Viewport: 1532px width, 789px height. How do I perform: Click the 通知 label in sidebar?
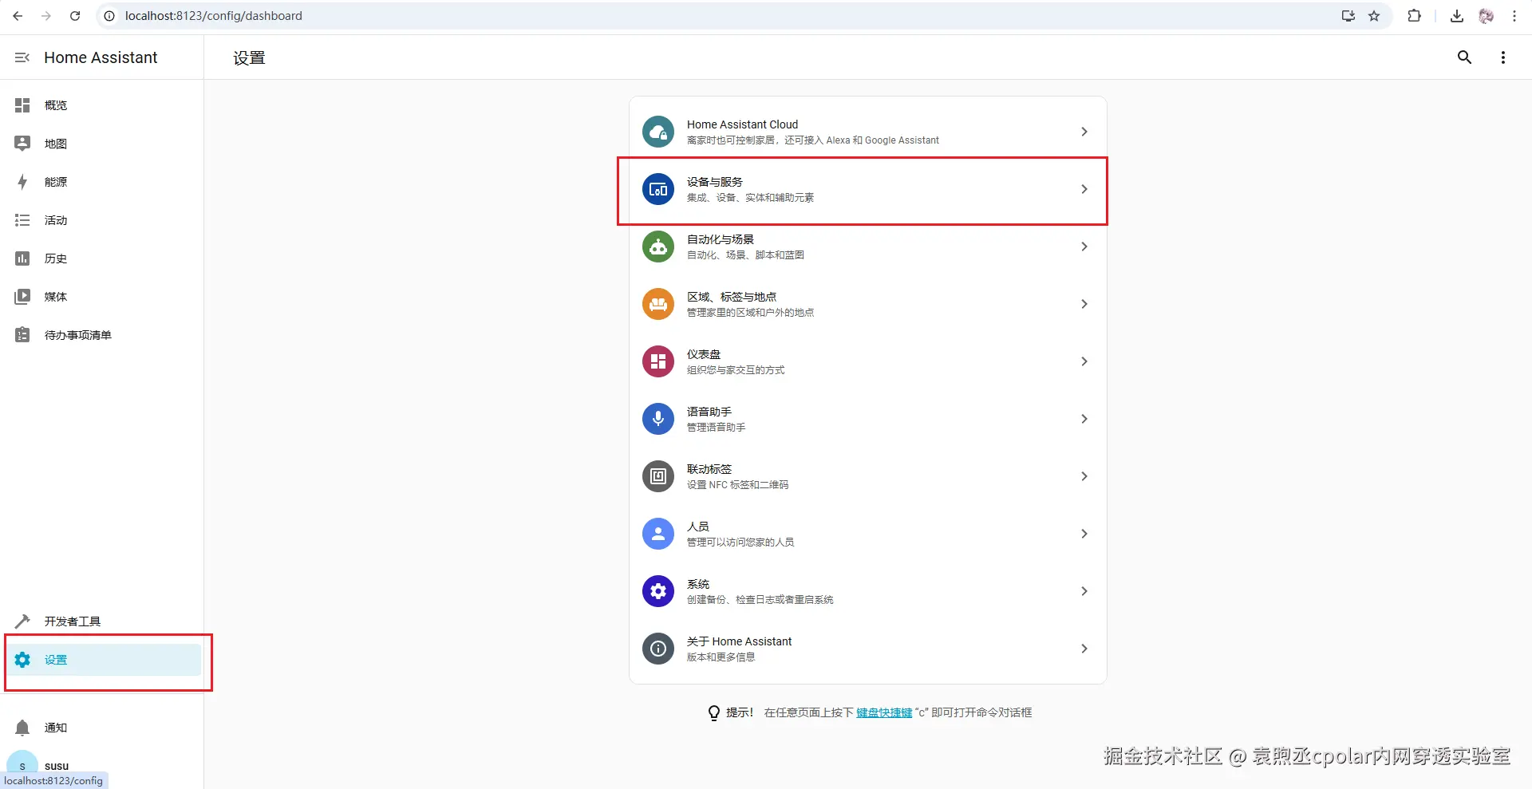[x=56, y=728]
